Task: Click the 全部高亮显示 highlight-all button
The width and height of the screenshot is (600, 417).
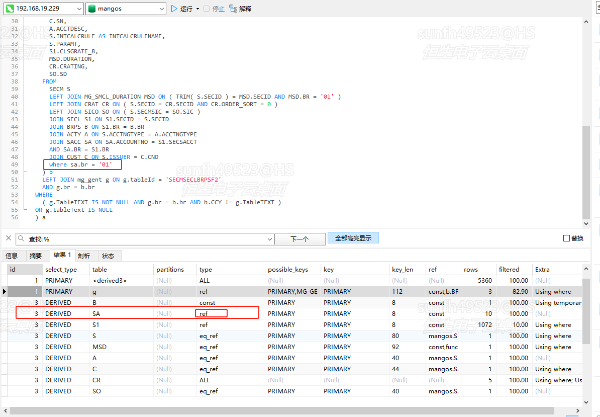Action: [x=353, y=238]
